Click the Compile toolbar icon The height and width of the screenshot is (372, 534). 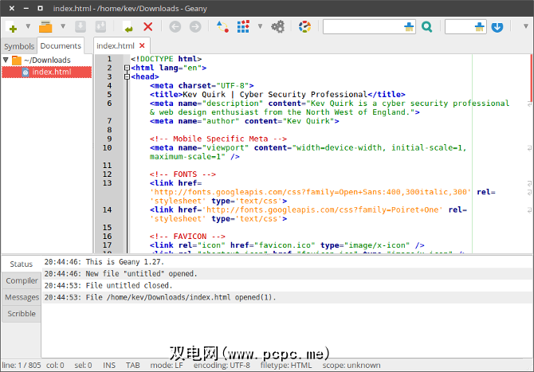point(222,27)
